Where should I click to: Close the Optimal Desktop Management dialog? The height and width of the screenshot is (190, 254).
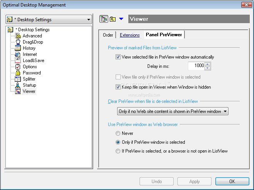(x=246, y=5)
